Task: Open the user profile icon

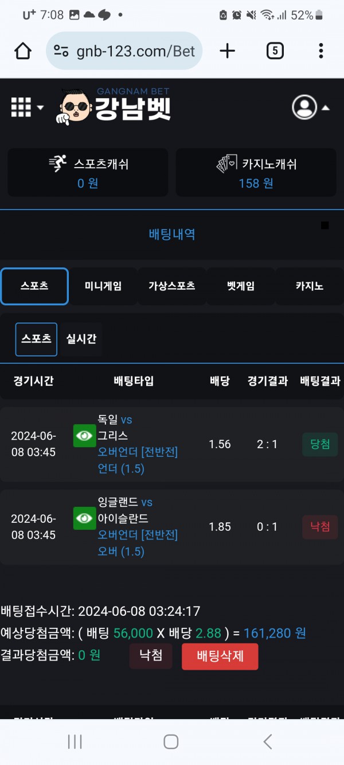Action: (304, 107)
